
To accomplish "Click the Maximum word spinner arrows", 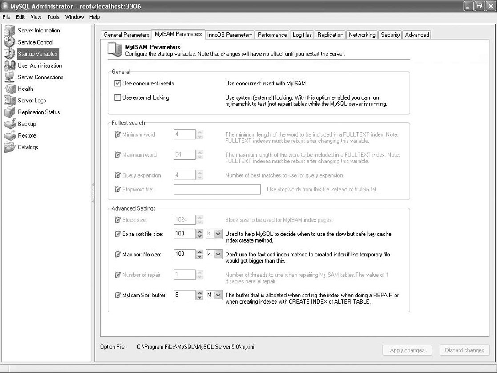I will click(x=200, y=155).
